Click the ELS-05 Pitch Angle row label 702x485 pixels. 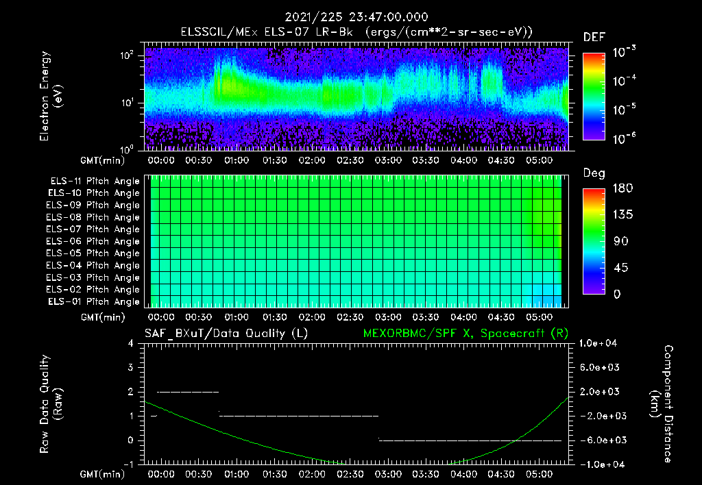(93, 253)
